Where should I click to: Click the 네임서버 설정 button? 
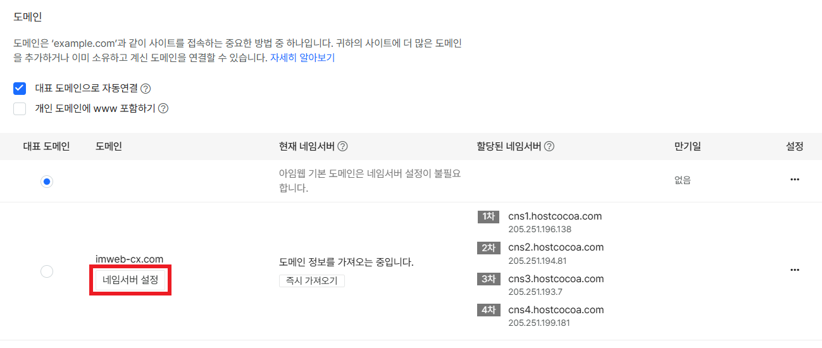(130, 279)
